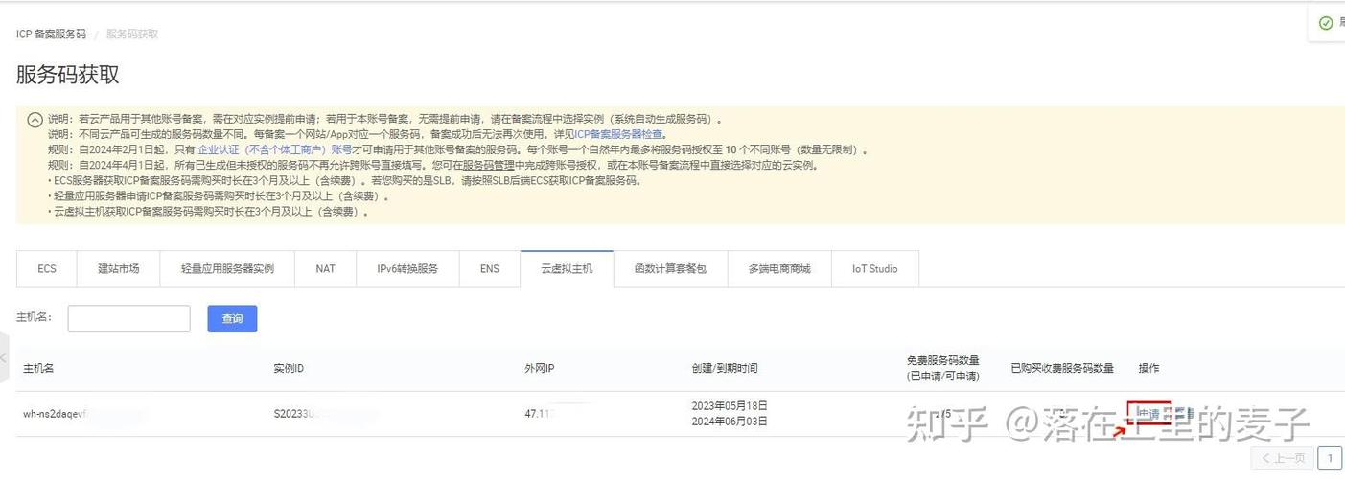1345x479 pixels.
Task: Collapse the notice box with the circled arrow icon
Action: [35, 120]
